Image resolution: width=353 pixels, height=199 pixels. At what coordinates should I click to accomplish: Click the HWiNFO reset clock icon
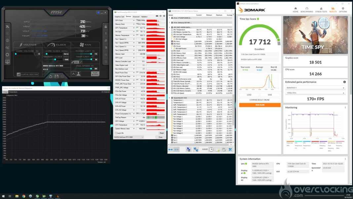211,149
